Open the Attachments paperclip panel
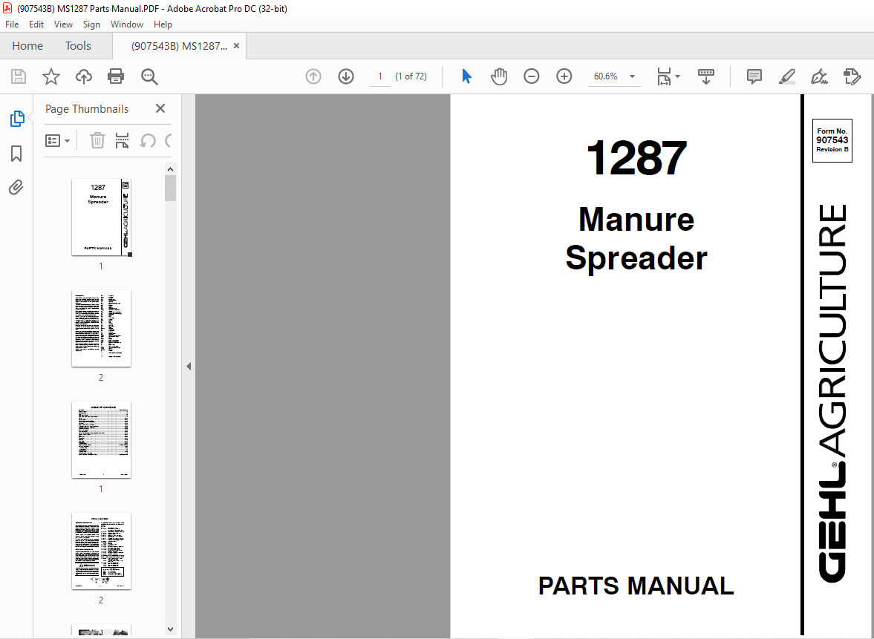The height and width of the screenshot is (639, 874). point(16,187)
